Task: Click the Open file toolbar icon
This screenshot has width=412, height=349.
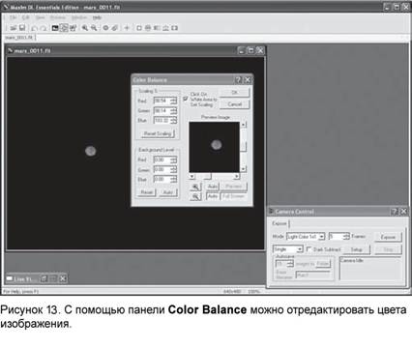Action: click(14, 28)
